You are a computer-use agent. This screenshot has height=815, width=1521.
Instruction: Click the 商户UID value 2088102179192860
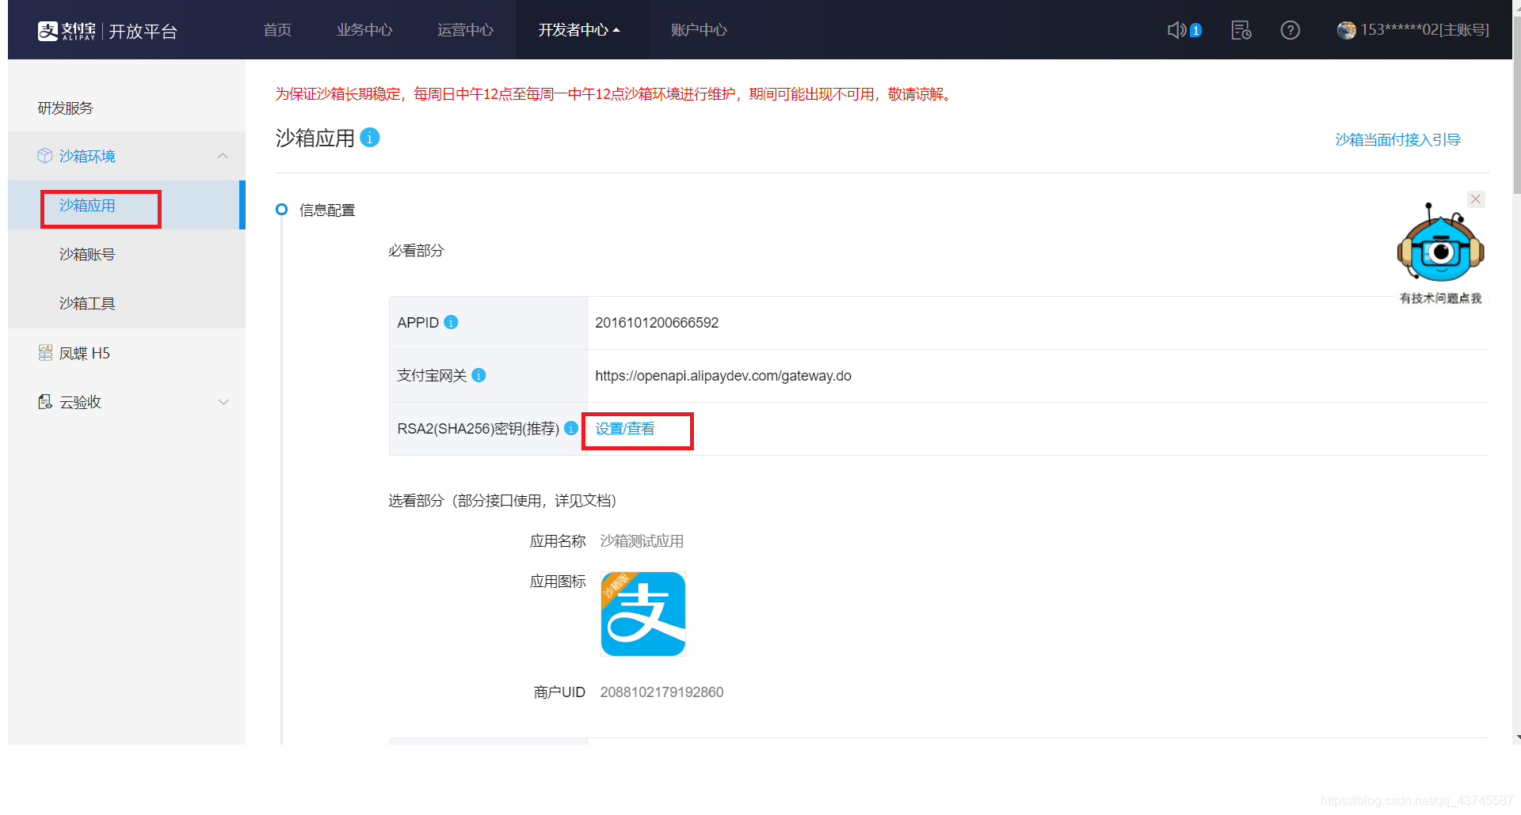[x=661, y=692]
